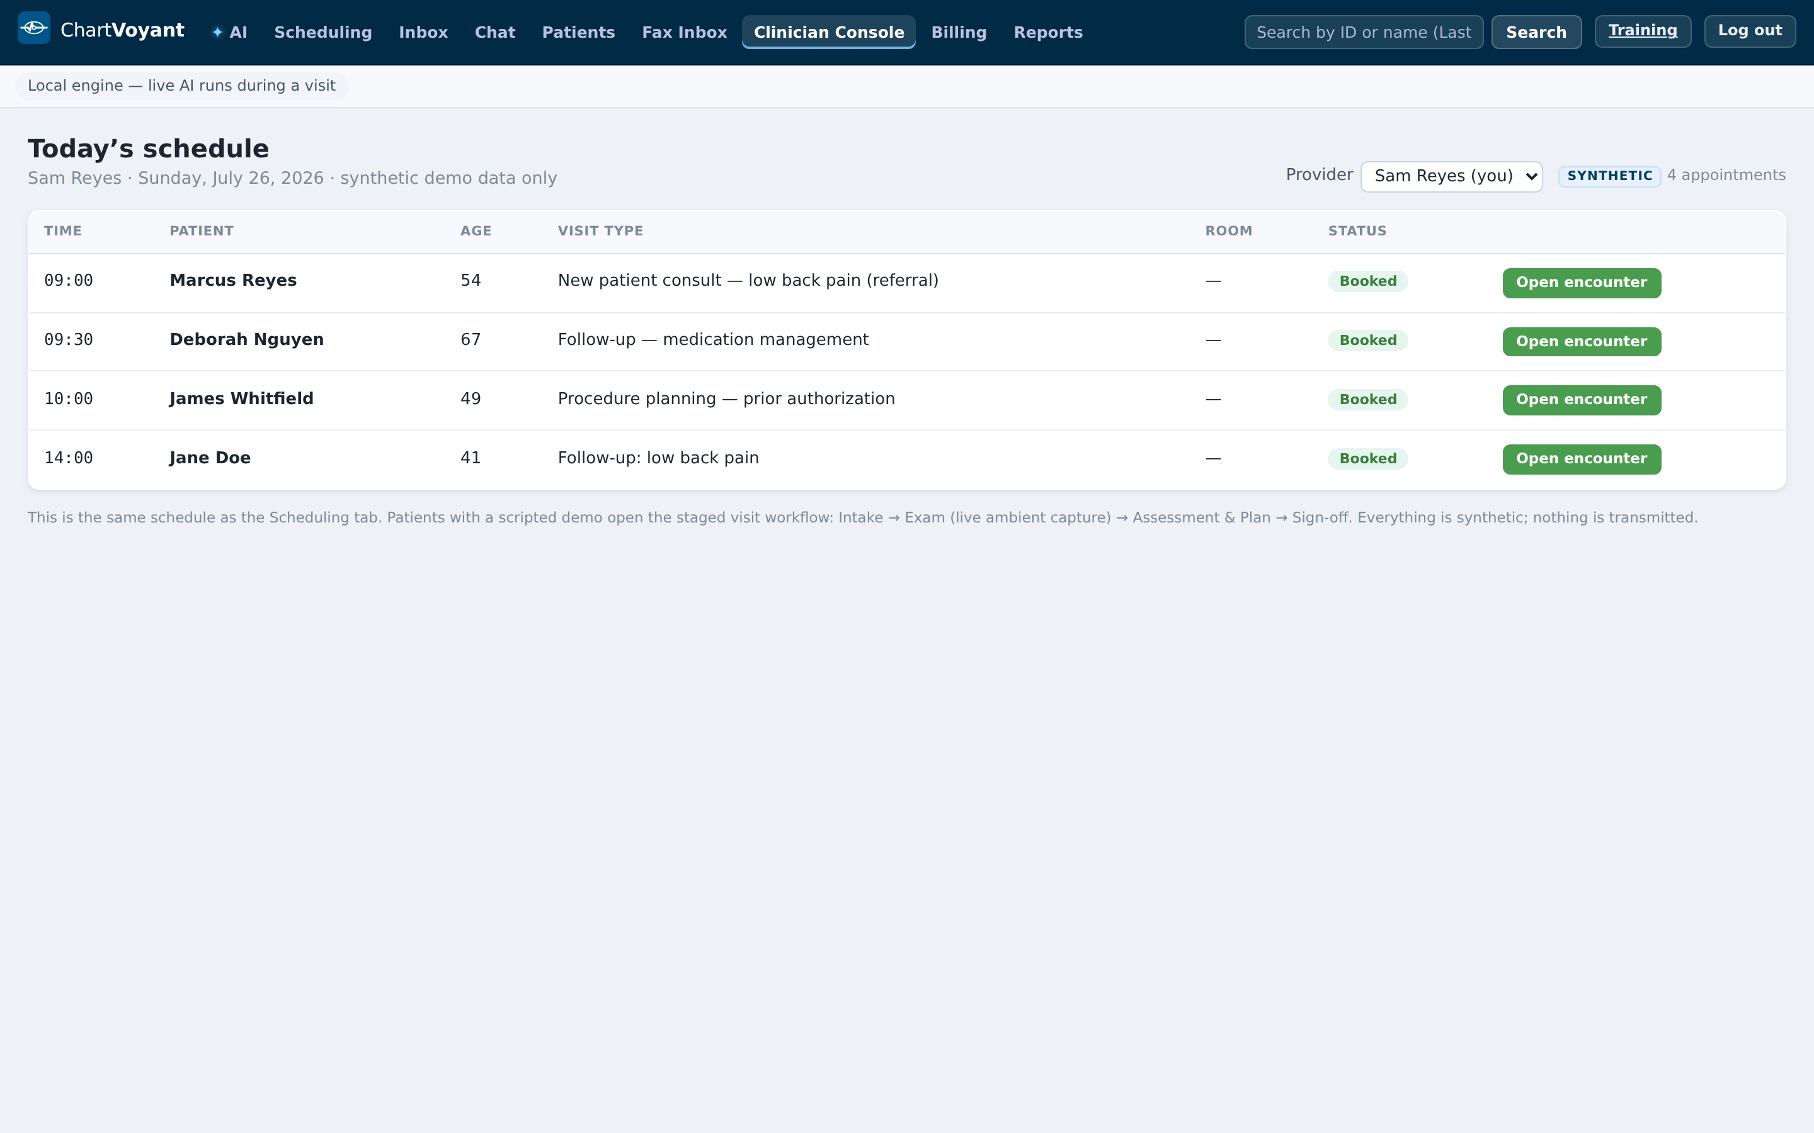Click the Search button

click(1536, 32)
